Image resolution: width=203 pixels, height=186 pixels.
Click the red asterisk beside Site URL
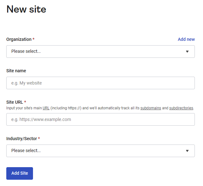pyautogui.click(x=25, y=102)
